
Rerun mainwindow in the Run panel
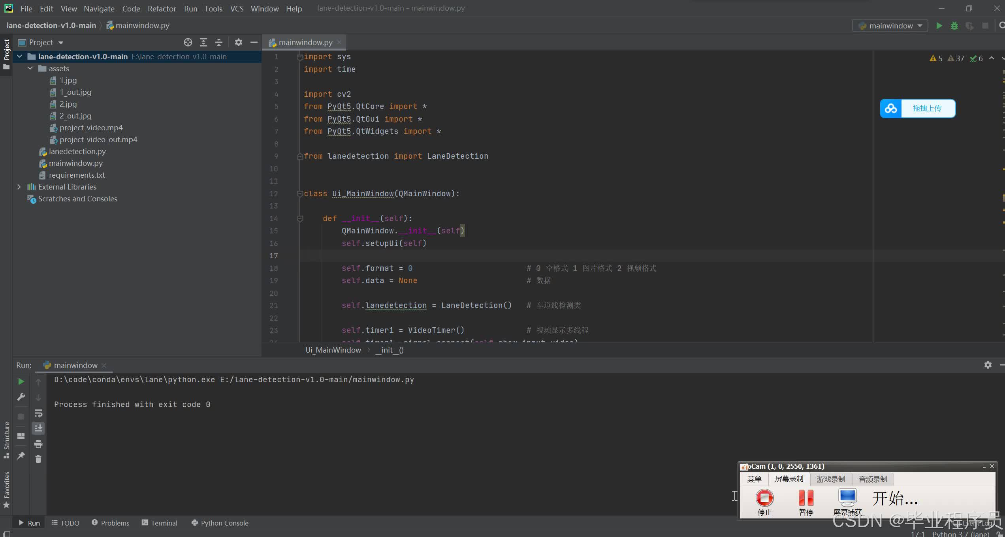[21, 381]
